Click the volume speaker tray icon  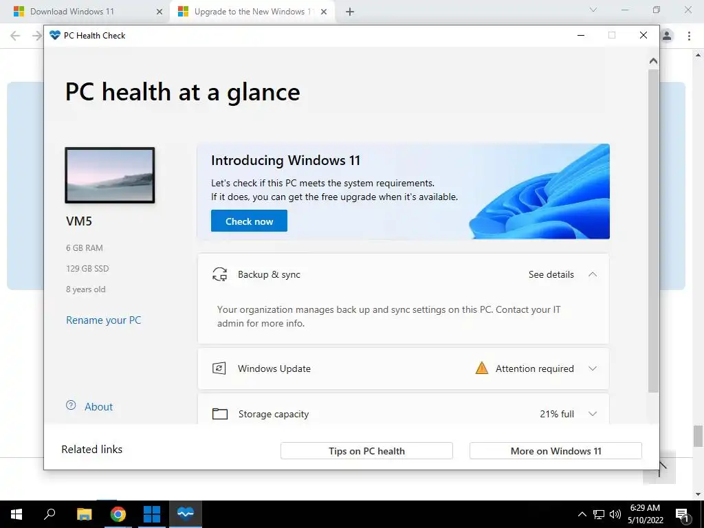[x=615, y=514]
